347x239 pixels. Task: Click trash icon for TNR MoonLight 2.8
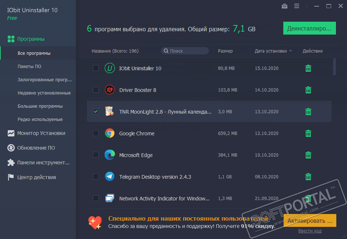tap(308, 111)
